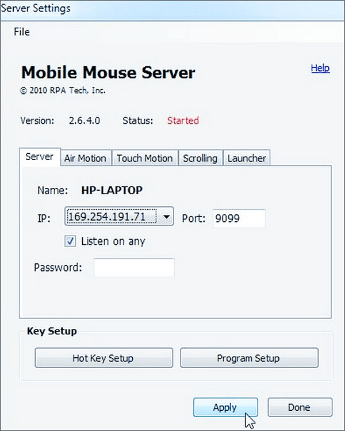Image resolution: width=345 pixels, height=431 pixels.
Task: Click into the Port field showing 9099
Action: click(x=239, y=218)
